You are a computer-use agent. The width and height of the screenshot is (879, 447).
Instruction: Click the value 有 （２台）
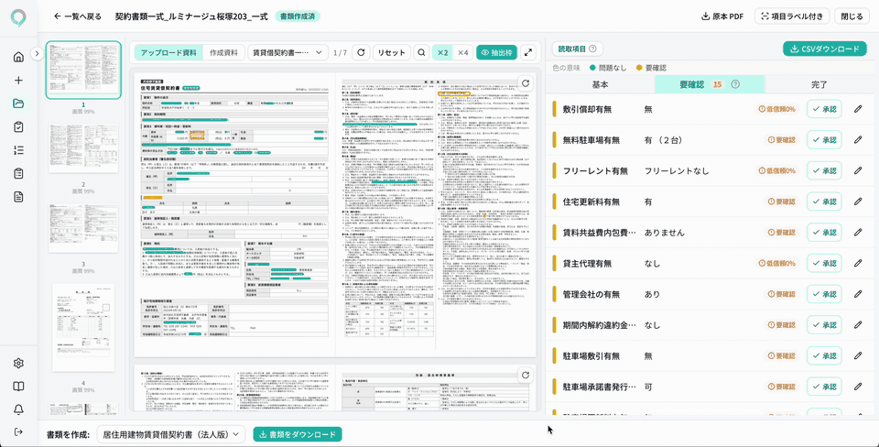point(665,139)
